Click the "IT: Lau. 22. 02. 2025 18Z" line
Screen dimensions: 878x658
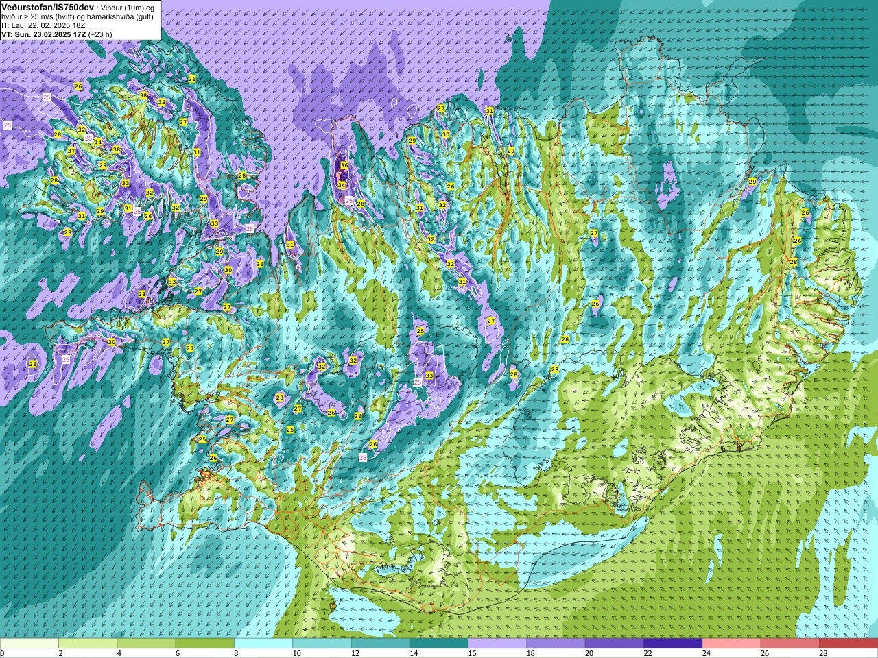[44, 25]
